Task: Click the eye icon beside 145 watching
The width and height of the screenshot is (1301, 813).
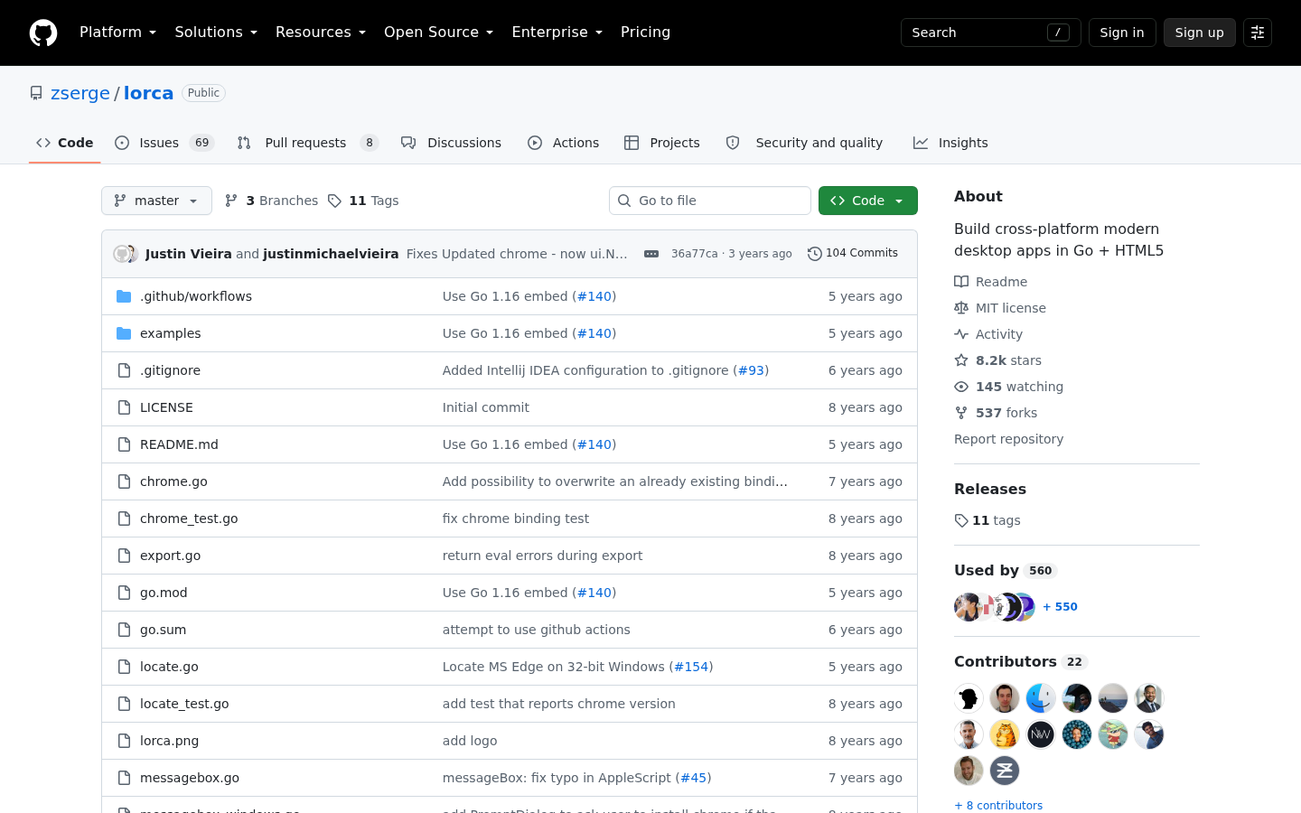Action: [x=961, y=387]
